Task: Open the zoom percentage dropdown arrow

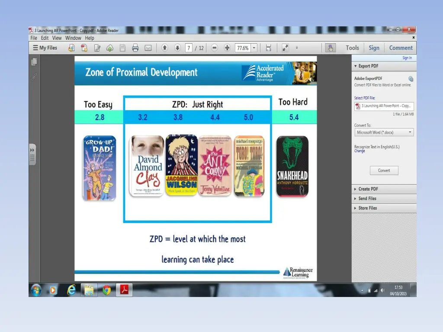Action: 254,48
